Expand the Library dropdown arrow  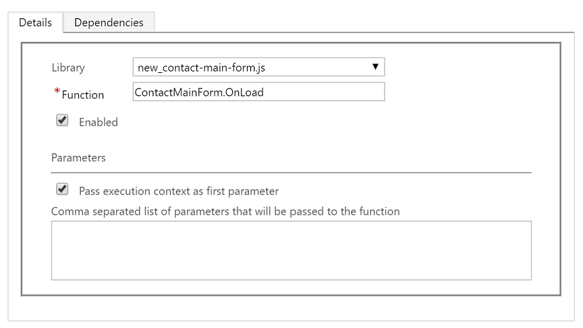coord(375,67)
